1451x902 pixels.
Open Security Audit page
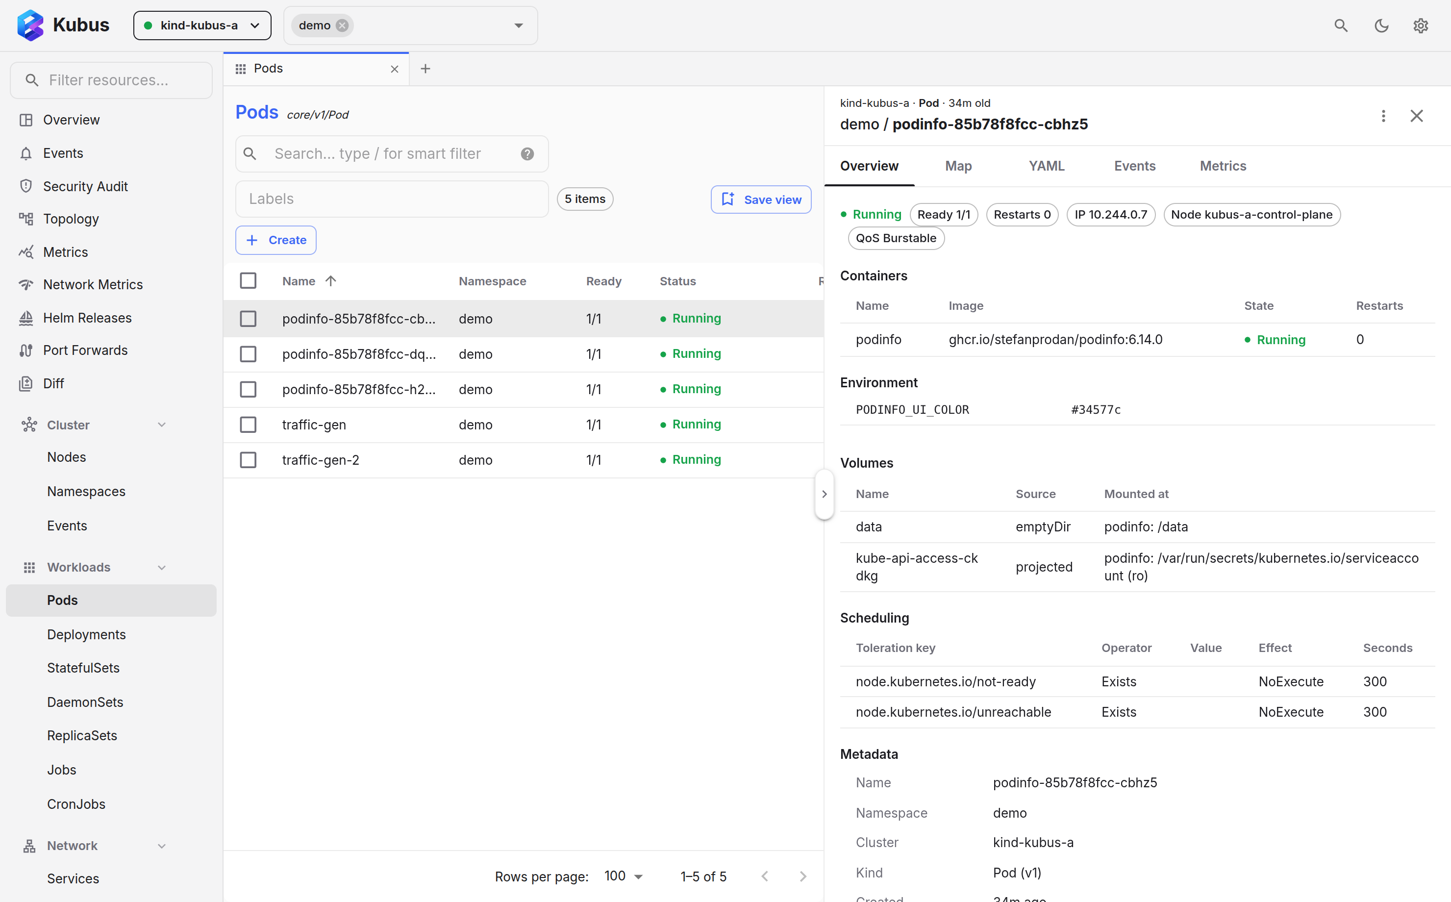[111, 186]
